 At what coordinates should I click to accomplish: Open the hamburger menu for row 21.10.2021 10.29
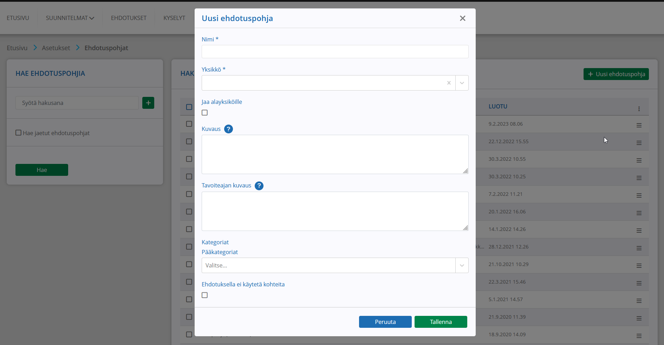click(639, 266)
